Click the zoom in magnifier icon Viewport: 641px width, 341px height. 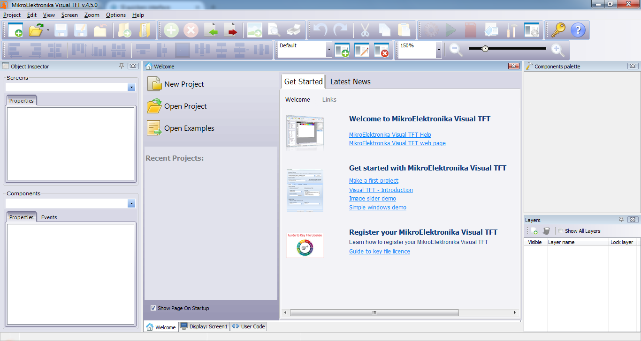click(x=557, y=50)
